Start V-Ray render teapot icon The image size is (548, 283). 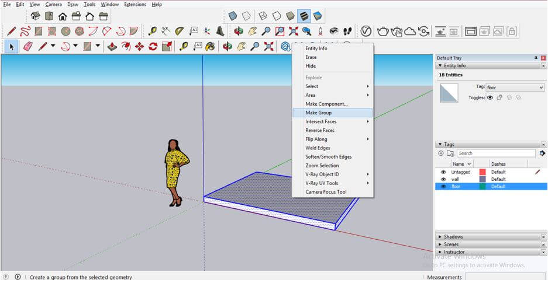382,32
